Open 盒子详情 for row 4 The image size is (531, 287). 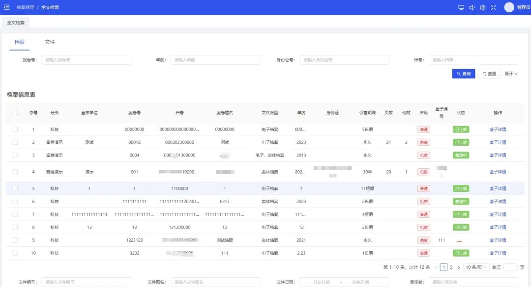pos(498,172)
